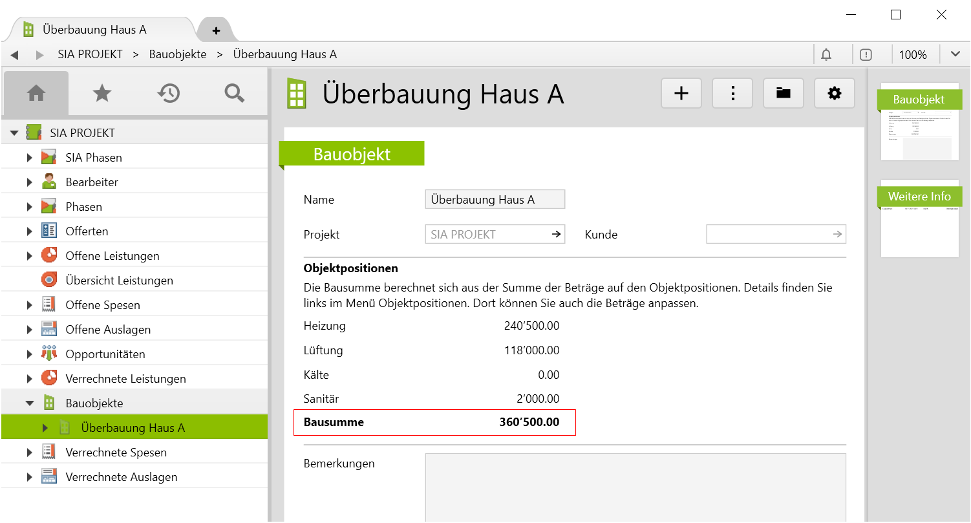Navigate back with the left arrow
Image resolution: width=971 pixels, height=523 pixels.
coord(14,55)
